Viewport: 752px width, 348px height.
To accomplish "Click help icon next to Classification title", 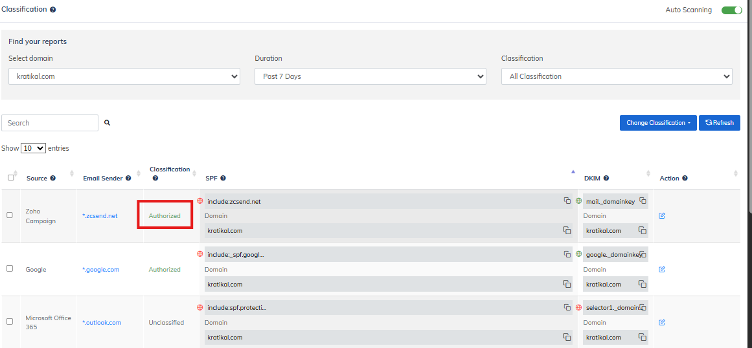I will pos(53,10).
